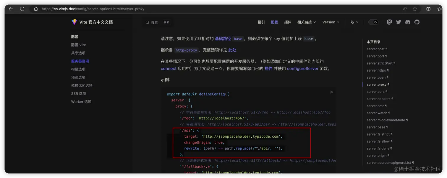Open the Discord icon link

point(408,22)
